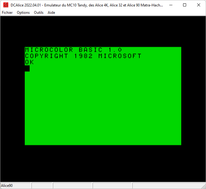Click the DCAlice app icon in title bar

(6, 5)
